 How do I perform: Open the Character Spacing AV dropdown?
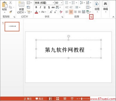pyautogui.click(x=58, y=7)
